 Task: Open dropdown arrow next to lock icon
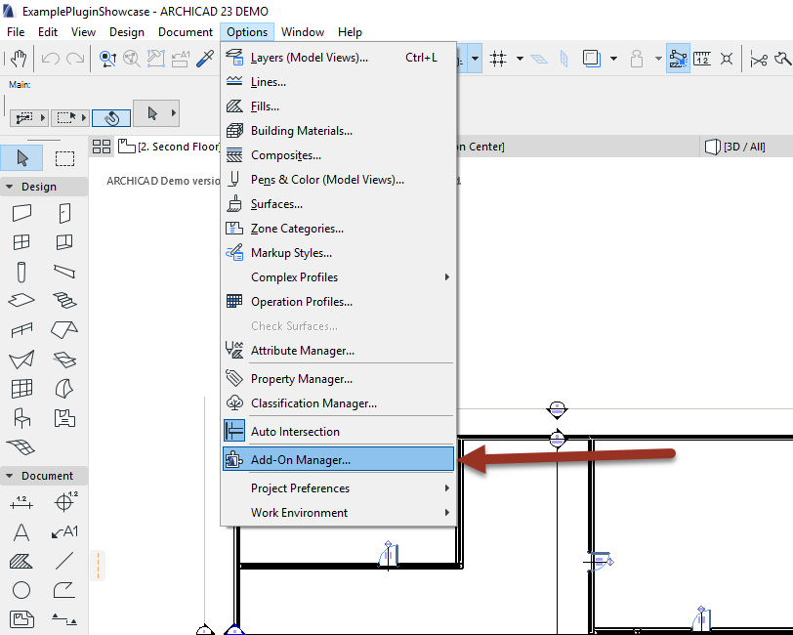point(658,59)
